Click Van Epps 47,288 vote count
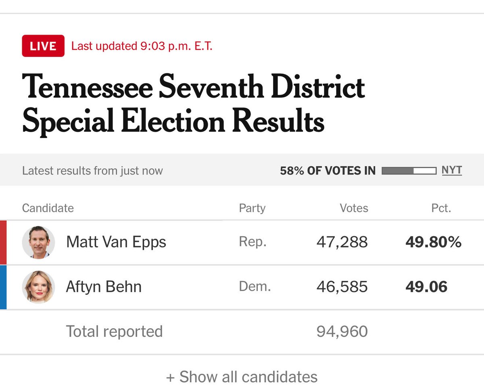Image resolution: width=484 pixels, height=390 pixels. [x=342, y=242]
